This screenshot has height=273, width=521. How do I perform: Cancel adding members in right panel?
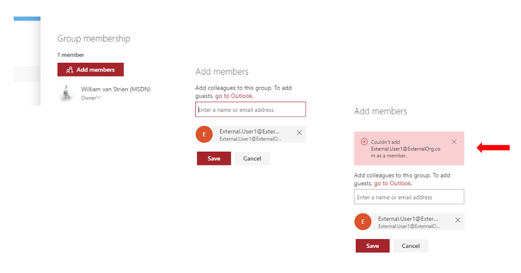[410, 246]
